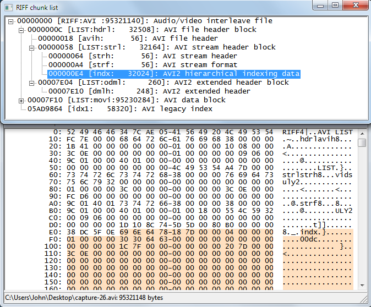The height and width of the screenshot is (307, 371).
Task: Click ASCII text '....@.......ULY2'
Action: 318,211
